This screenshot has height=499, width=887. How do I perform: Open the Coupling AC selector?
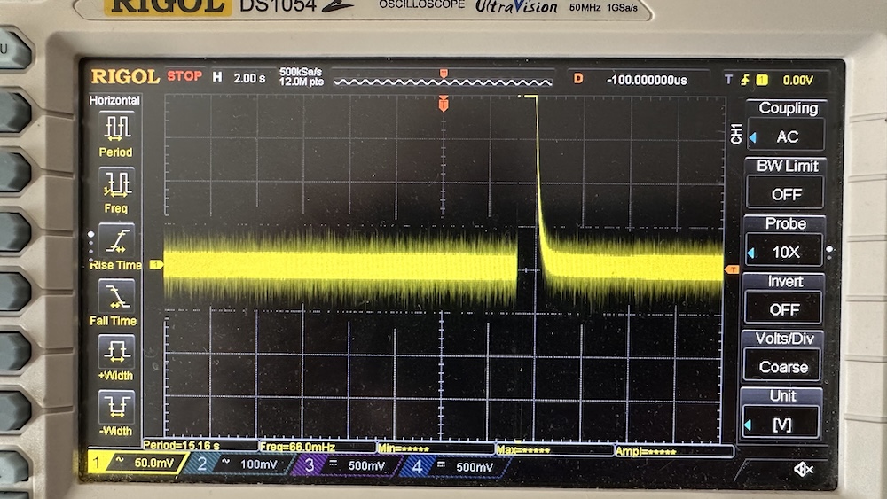point(785,136)
